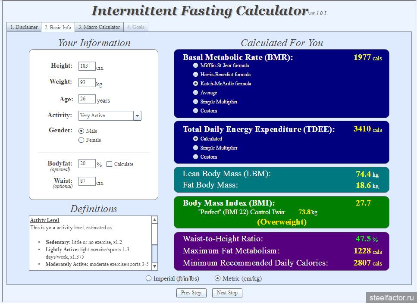Choose Mifflin-St Jeor formula for BMR
Screen dimensions: 417x303
[x=195, y=66]
